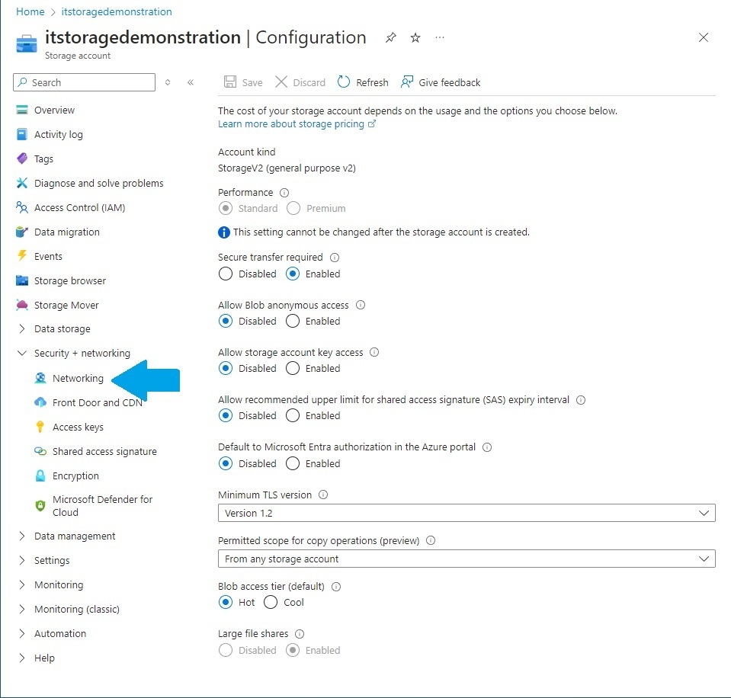Click itstoragedemonstration breadcrumb link

pos(117,11)
